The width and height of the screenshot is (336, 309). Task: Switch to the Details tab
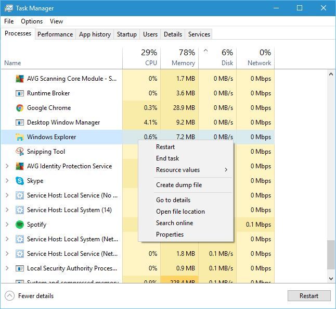point(173,34)
